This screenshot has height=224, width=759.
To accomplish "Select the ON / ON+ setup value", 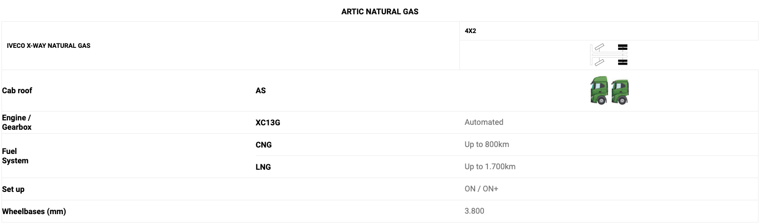I will click(x=481, y=189).
